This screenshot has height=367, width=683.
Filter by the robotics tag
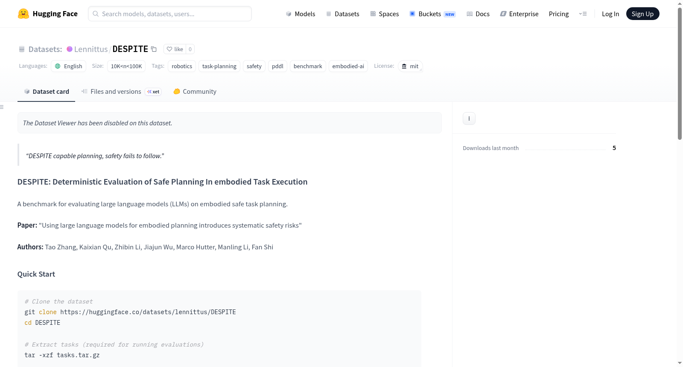click(x=182, y=66)
